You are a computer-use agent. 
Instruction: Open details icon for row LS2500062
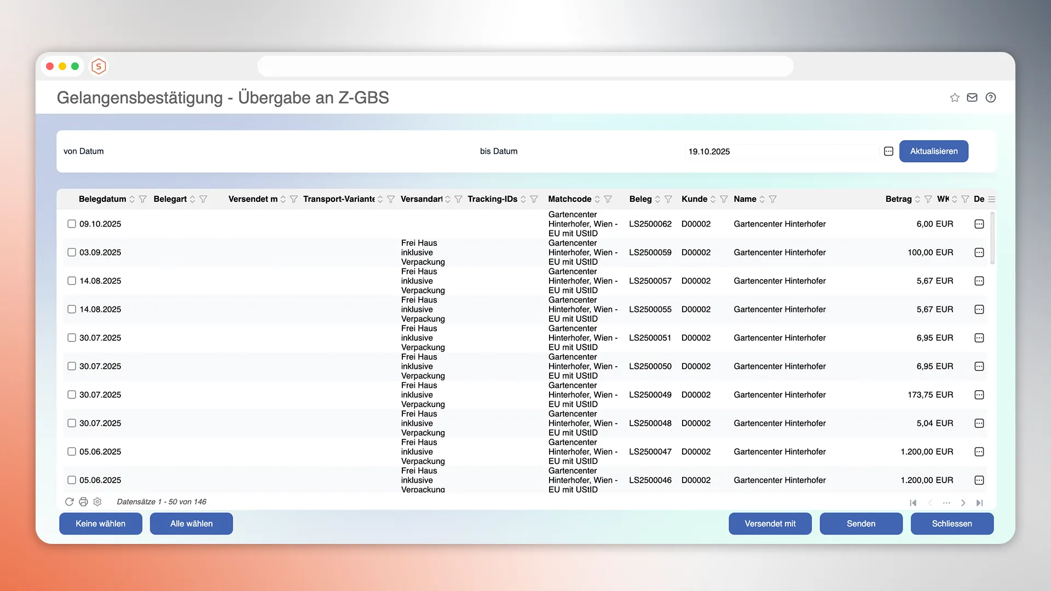pyautogui.click(x=979, y=224)
